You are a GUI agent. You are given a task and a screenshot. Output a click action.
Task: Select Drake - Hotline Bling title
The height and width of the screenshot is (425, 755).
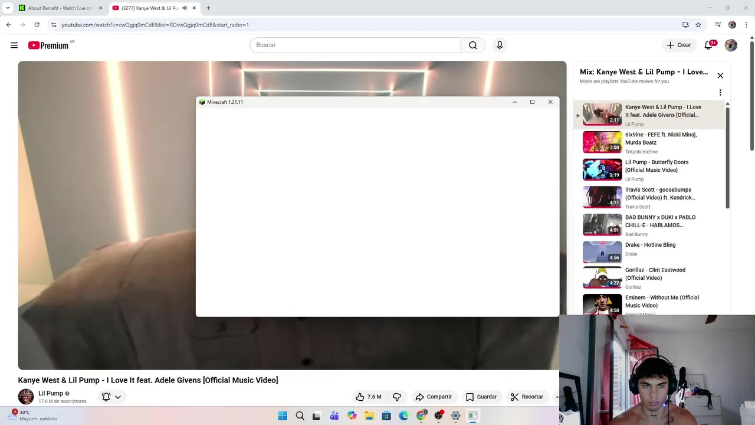tap(650, 245)
